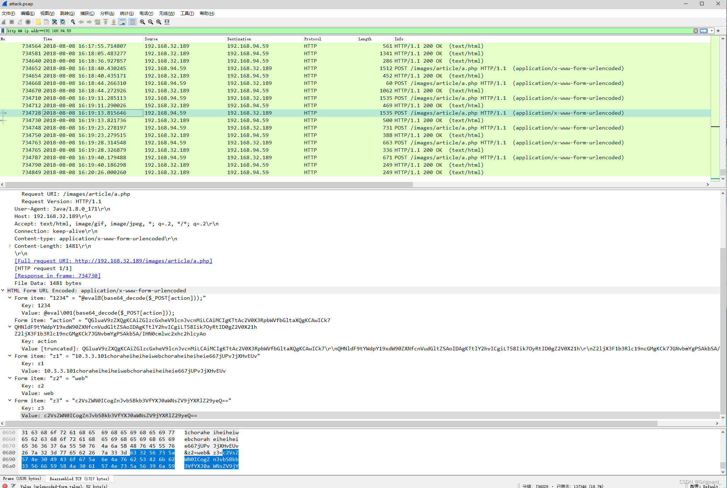Close this capture file icon
Screen dimensions: 727x488
pos(55,22)
